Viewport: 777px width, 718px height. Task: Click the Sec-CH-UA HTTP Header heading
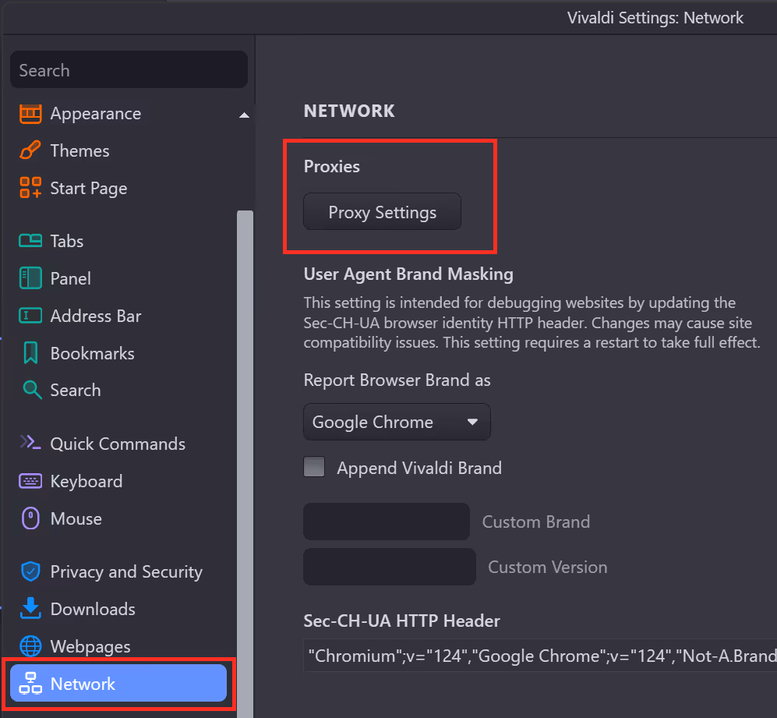click(402, 621)
